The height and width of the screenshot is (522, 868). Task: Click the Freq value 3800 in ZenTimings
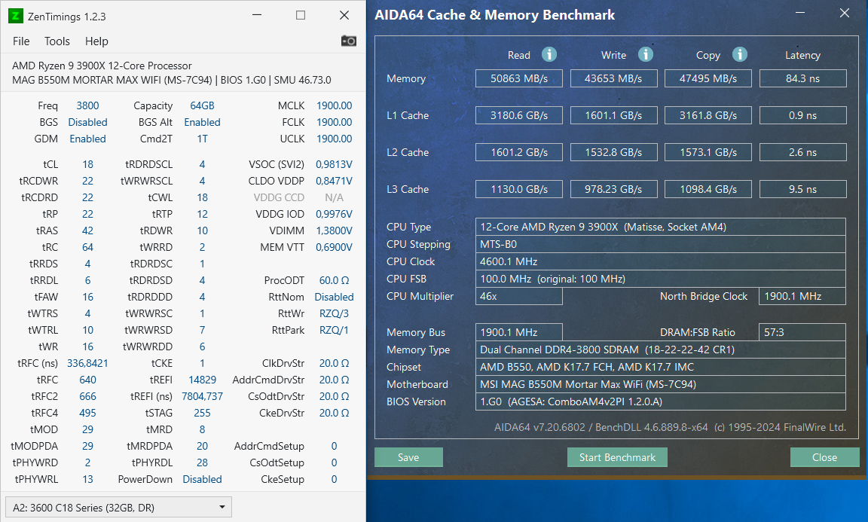tap(87, 105)
